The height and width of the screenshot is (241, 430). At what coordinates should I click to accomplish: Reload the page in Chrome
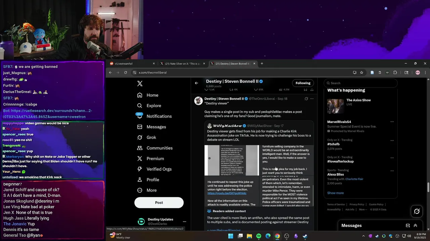[126, 73]
